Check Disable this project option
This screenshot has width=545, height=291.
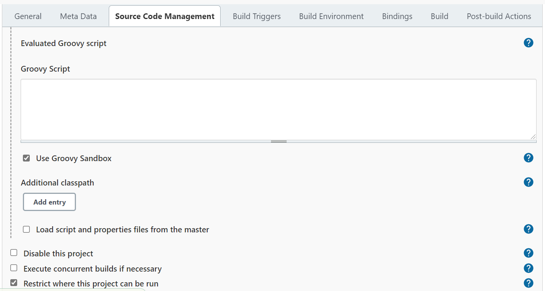[x=14, y=253]
